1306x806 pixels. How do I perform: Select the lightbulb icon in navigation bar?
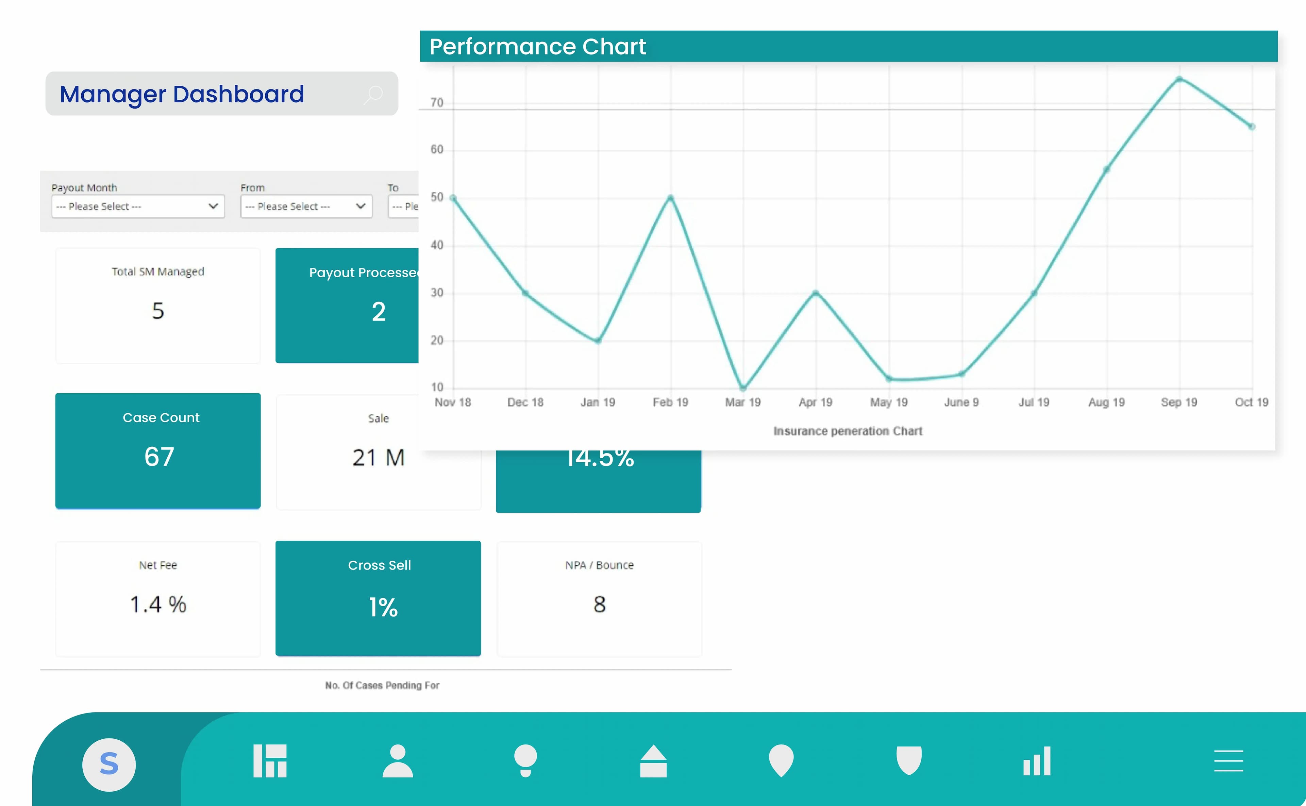pos(525,761)
